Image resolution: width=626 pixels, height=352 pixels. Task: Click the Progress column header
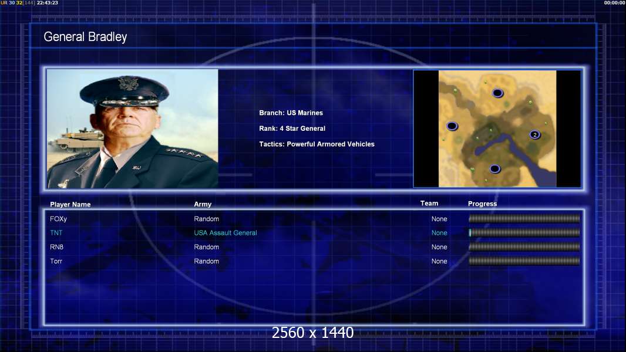tap(482, 204)
